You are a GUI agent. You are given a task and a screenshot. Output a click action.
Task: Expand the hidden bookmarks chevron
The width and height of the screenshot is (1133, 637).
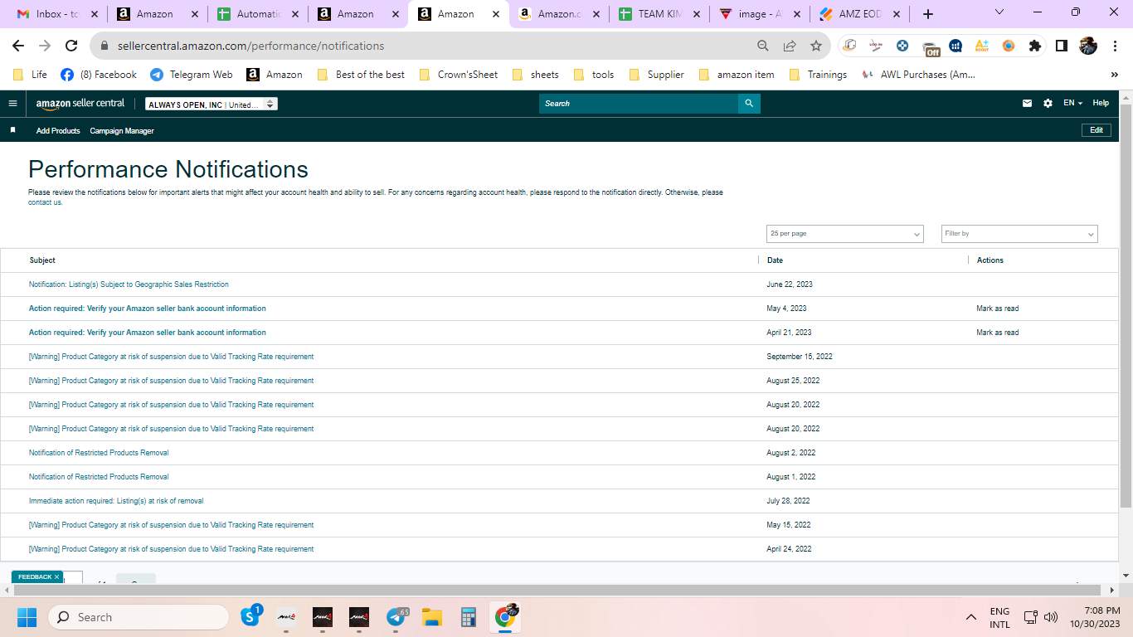coord(1114,75)
